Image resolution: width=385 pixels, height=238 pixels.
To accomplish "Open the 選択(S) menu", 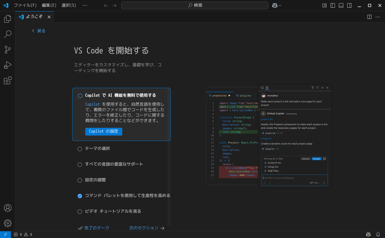I will click(69, 5).
